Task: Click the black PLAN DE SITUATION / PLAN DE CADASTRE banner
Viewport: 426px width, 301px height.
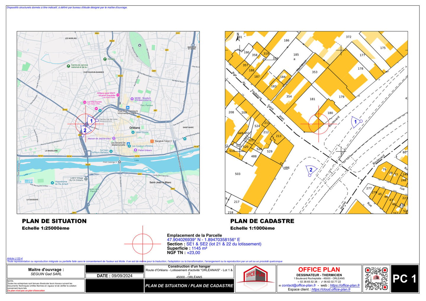Action: point(189,286)
